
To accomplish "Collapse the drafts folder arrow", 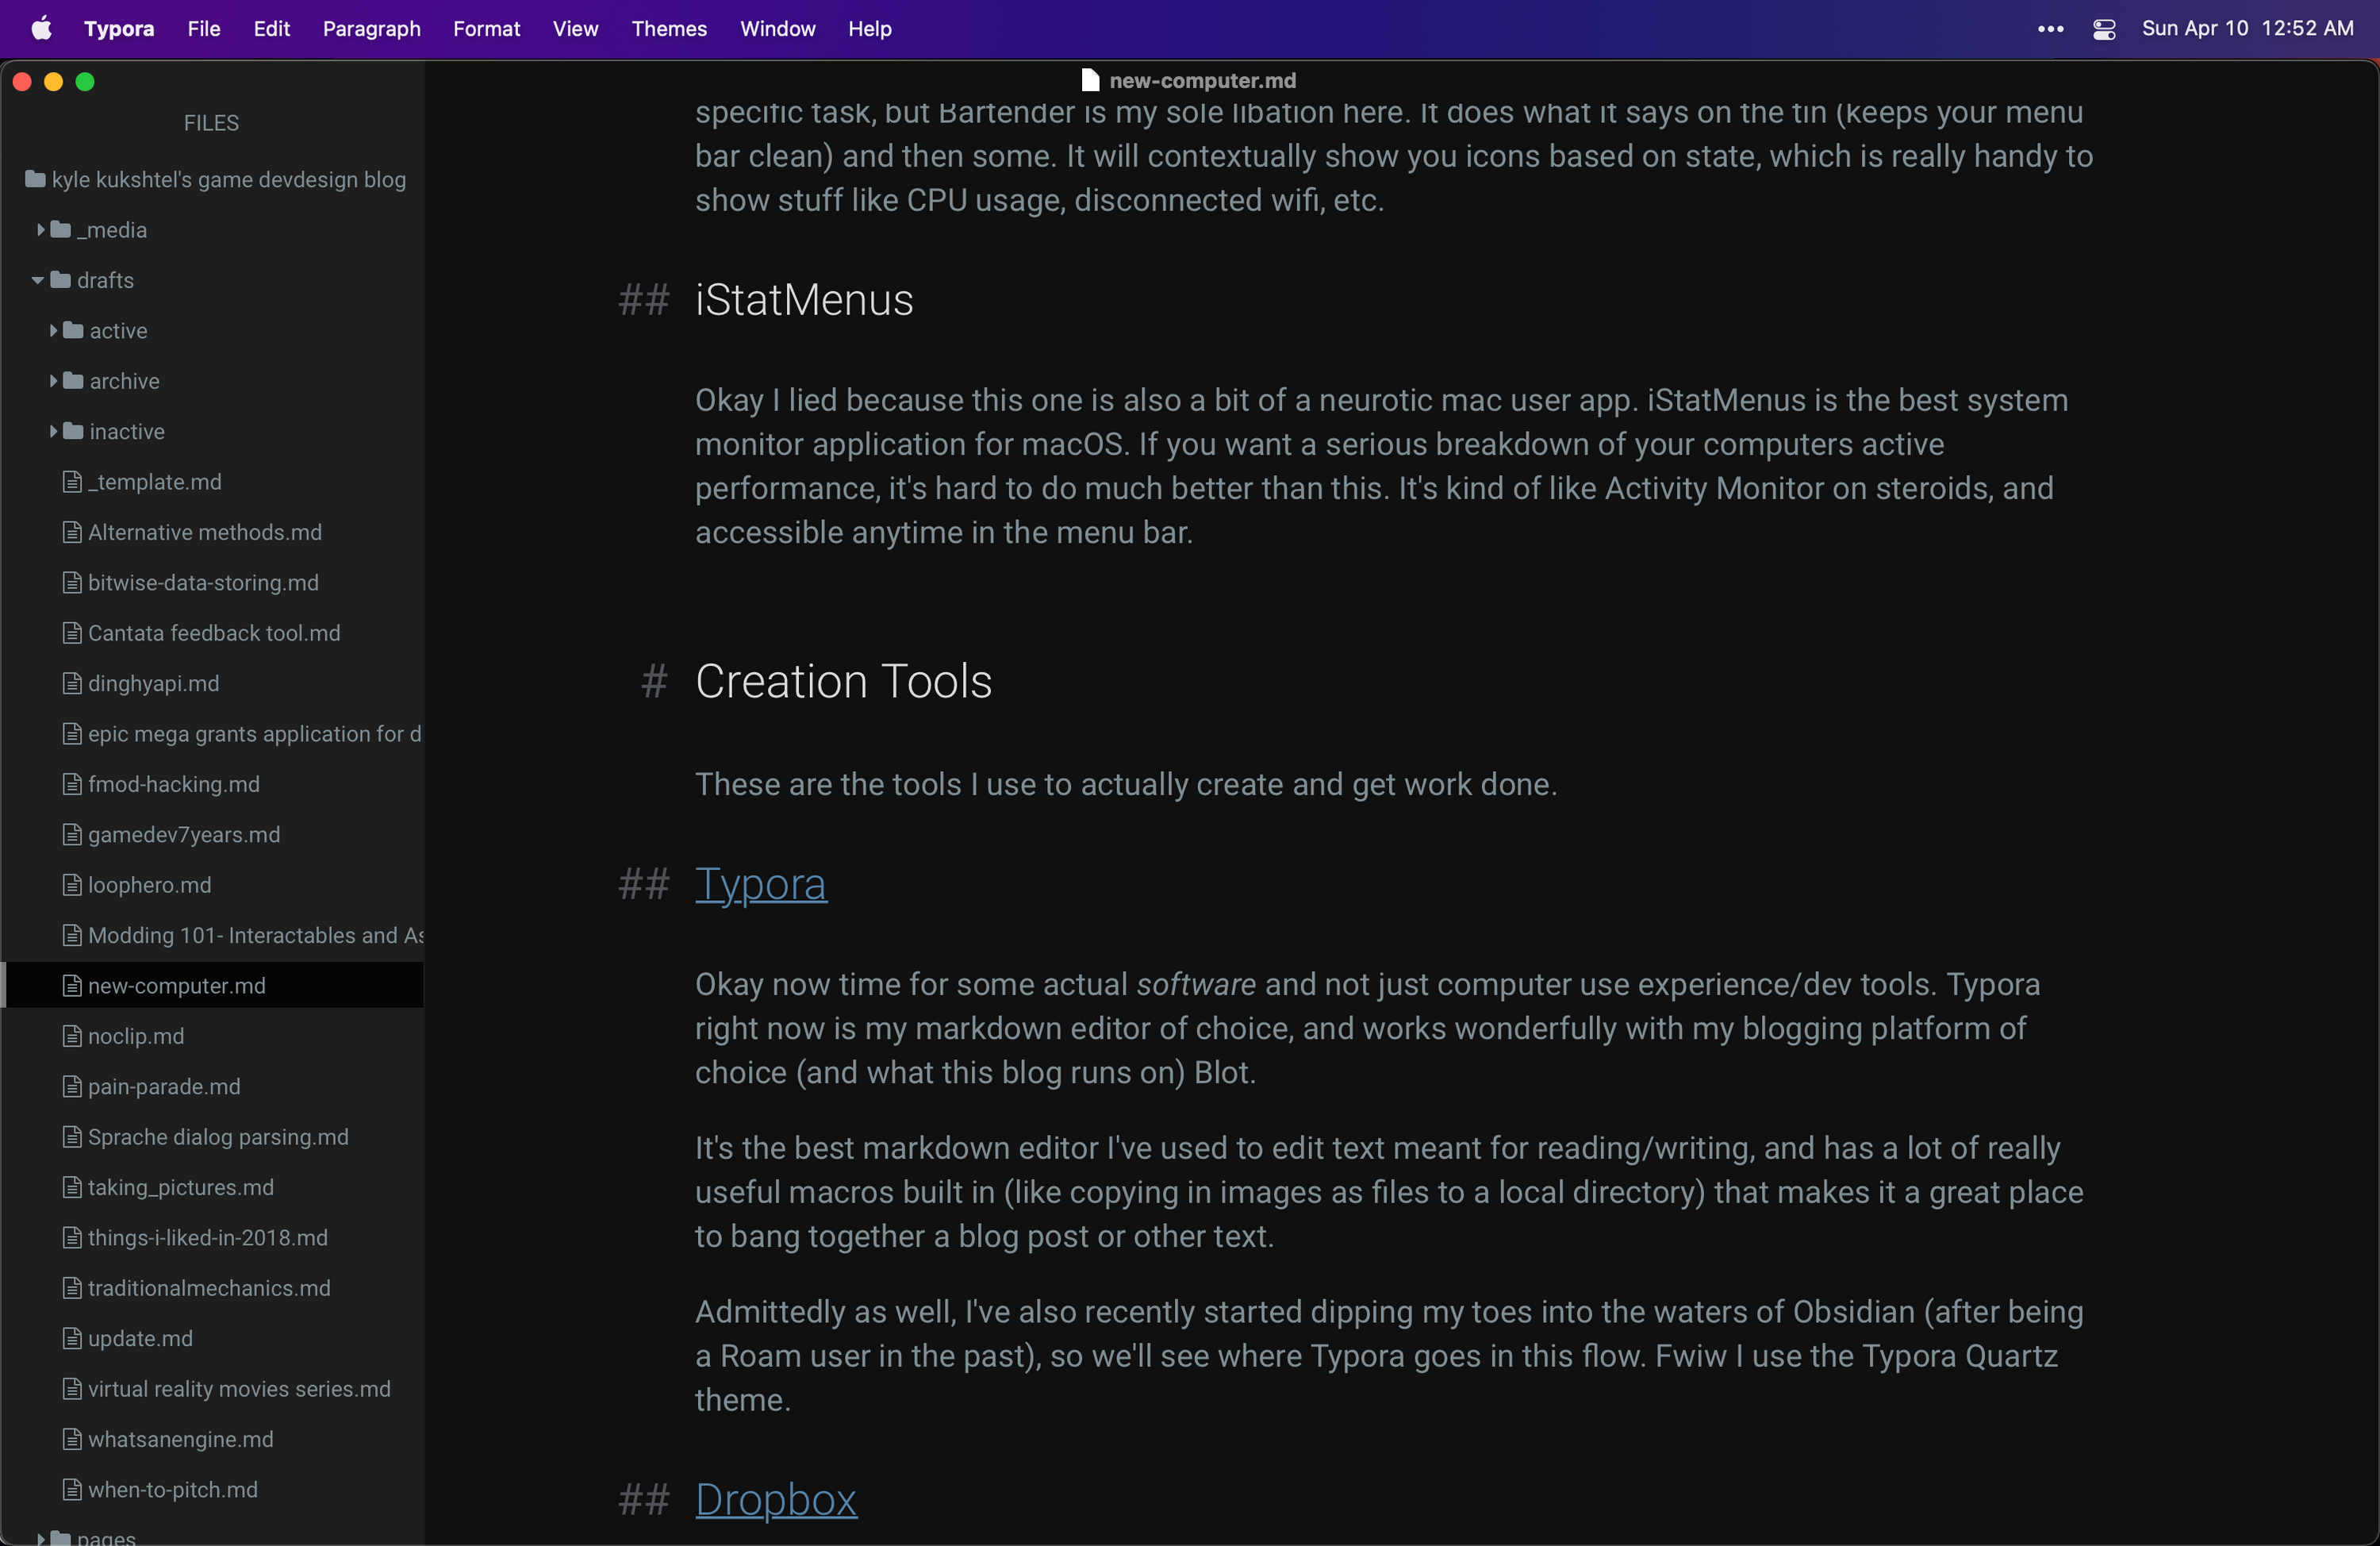I will (38, 280).
